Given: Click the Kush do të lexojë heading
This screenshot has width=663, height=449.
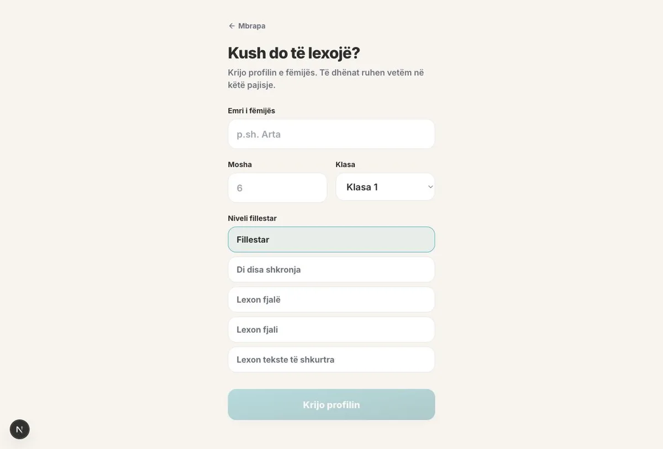Looking at the screenshot, I should (294, 53).
